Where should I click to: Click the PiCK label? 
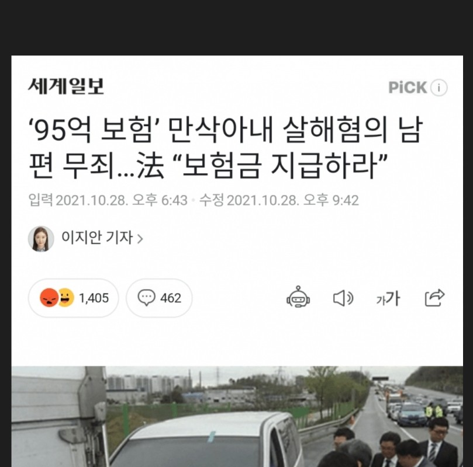point(408,88)
